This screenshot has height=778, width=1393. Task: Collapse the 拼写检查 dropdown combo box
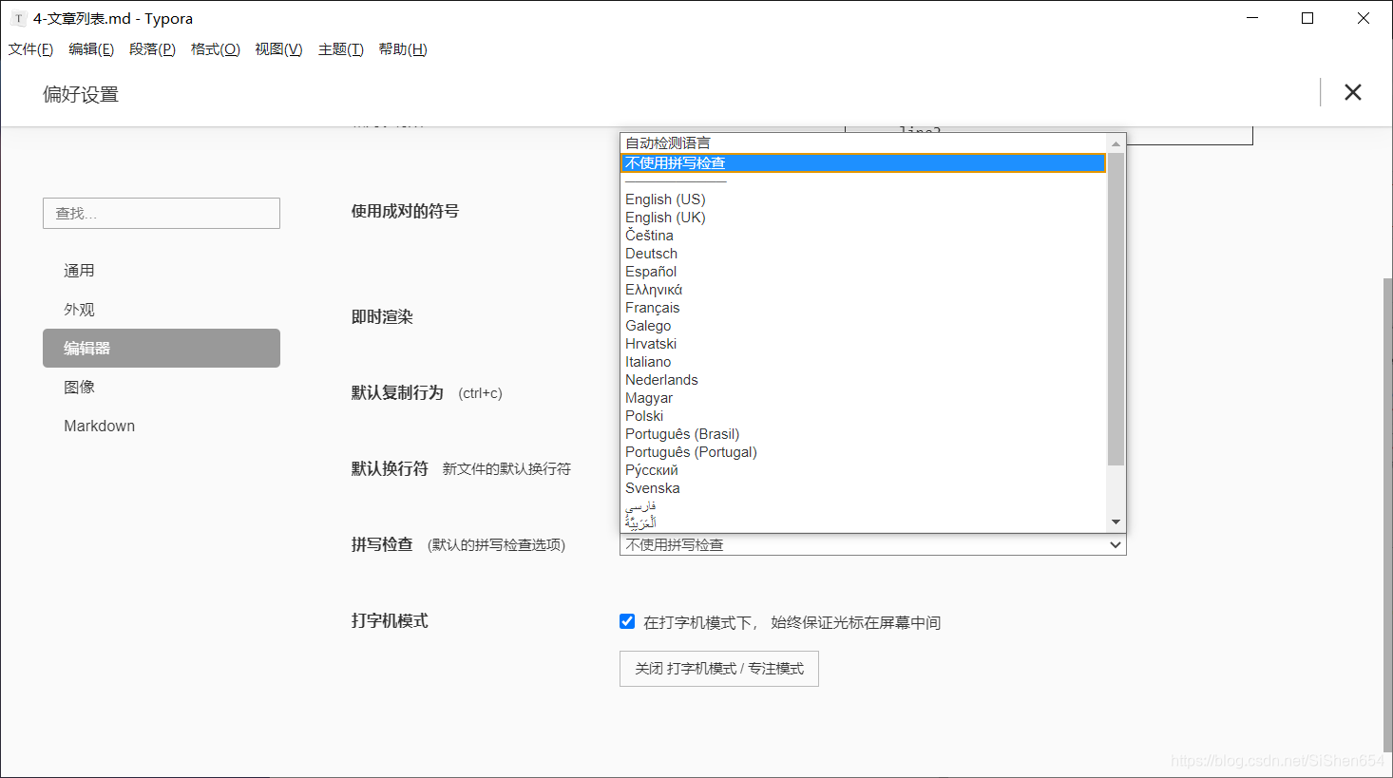click(872, 545)
